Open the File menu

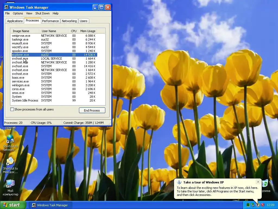coord(7,13)
